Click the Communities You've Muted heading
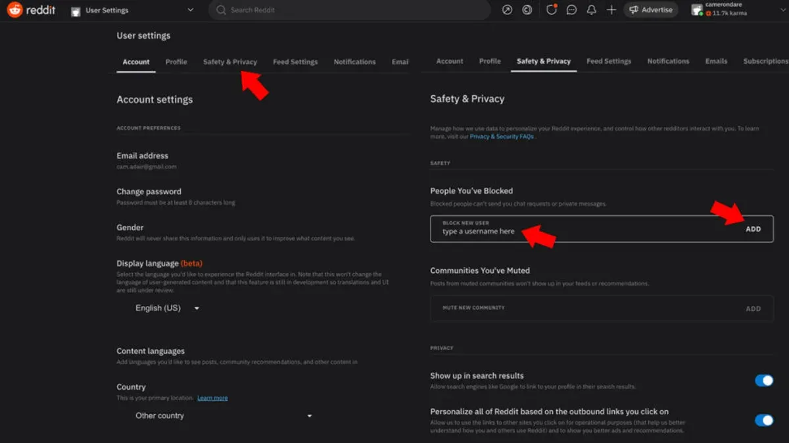The height and width of the screenshot is (443, 789). coord(480,270)
